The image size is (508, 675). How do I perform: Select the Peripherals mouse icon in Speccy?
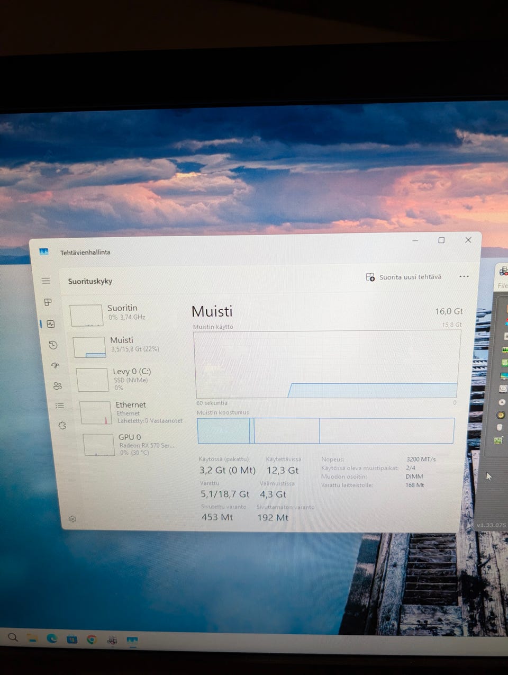pos(500,427)
